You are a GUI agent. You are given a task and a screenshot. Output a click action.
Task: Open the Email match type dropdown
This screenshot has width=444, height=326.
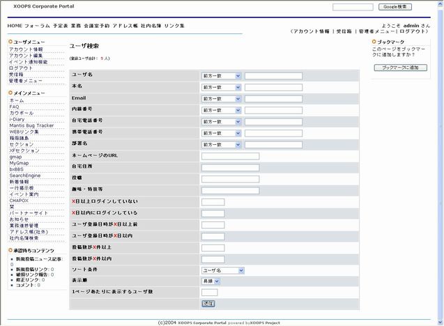point(221,99)
